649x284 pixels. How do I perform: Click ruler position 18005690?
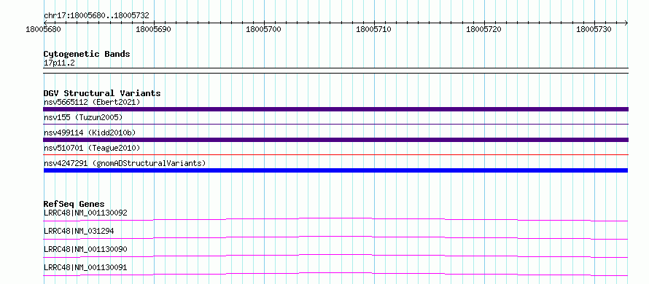point(153,30)
